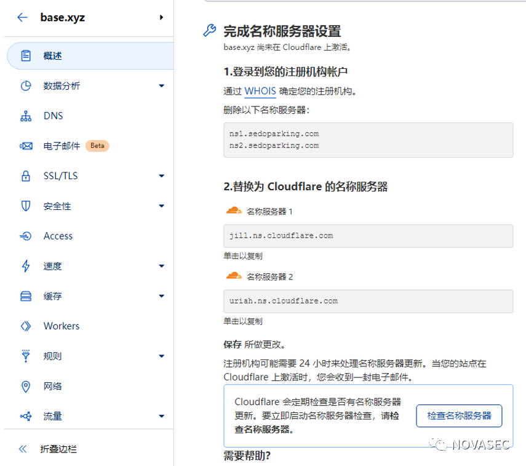
Task: Expand the SSL/TLS section arrow
Action: point(161,176)
